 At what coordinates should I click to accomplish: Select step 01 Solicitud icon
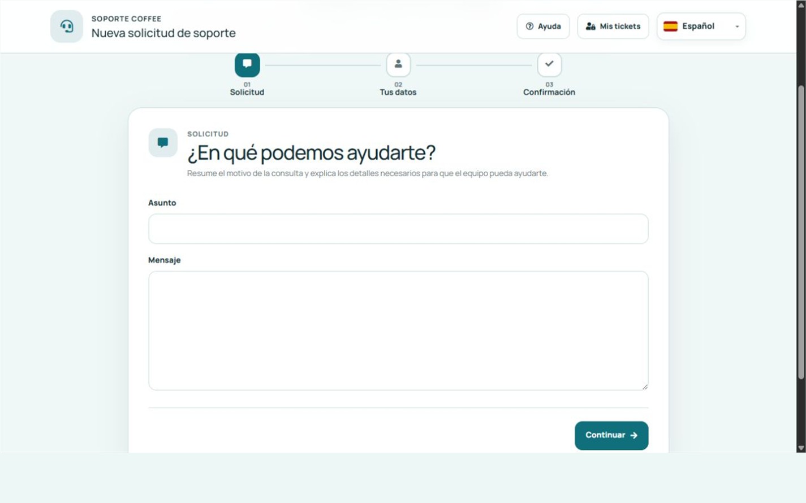coord(247,64)
